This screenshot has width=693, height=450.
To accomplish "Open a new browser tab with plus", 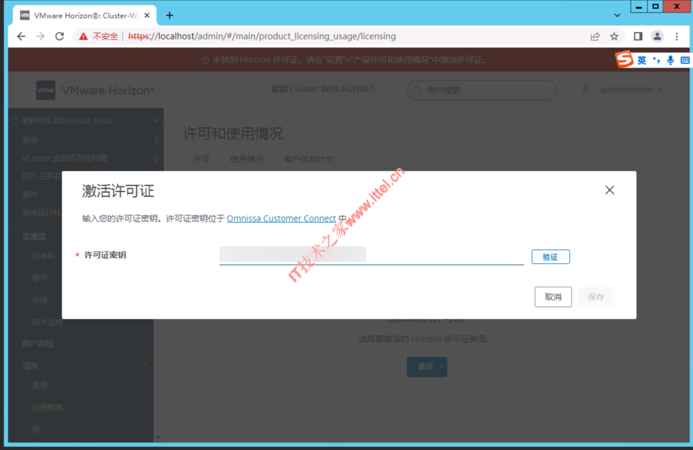I will 170,16.
